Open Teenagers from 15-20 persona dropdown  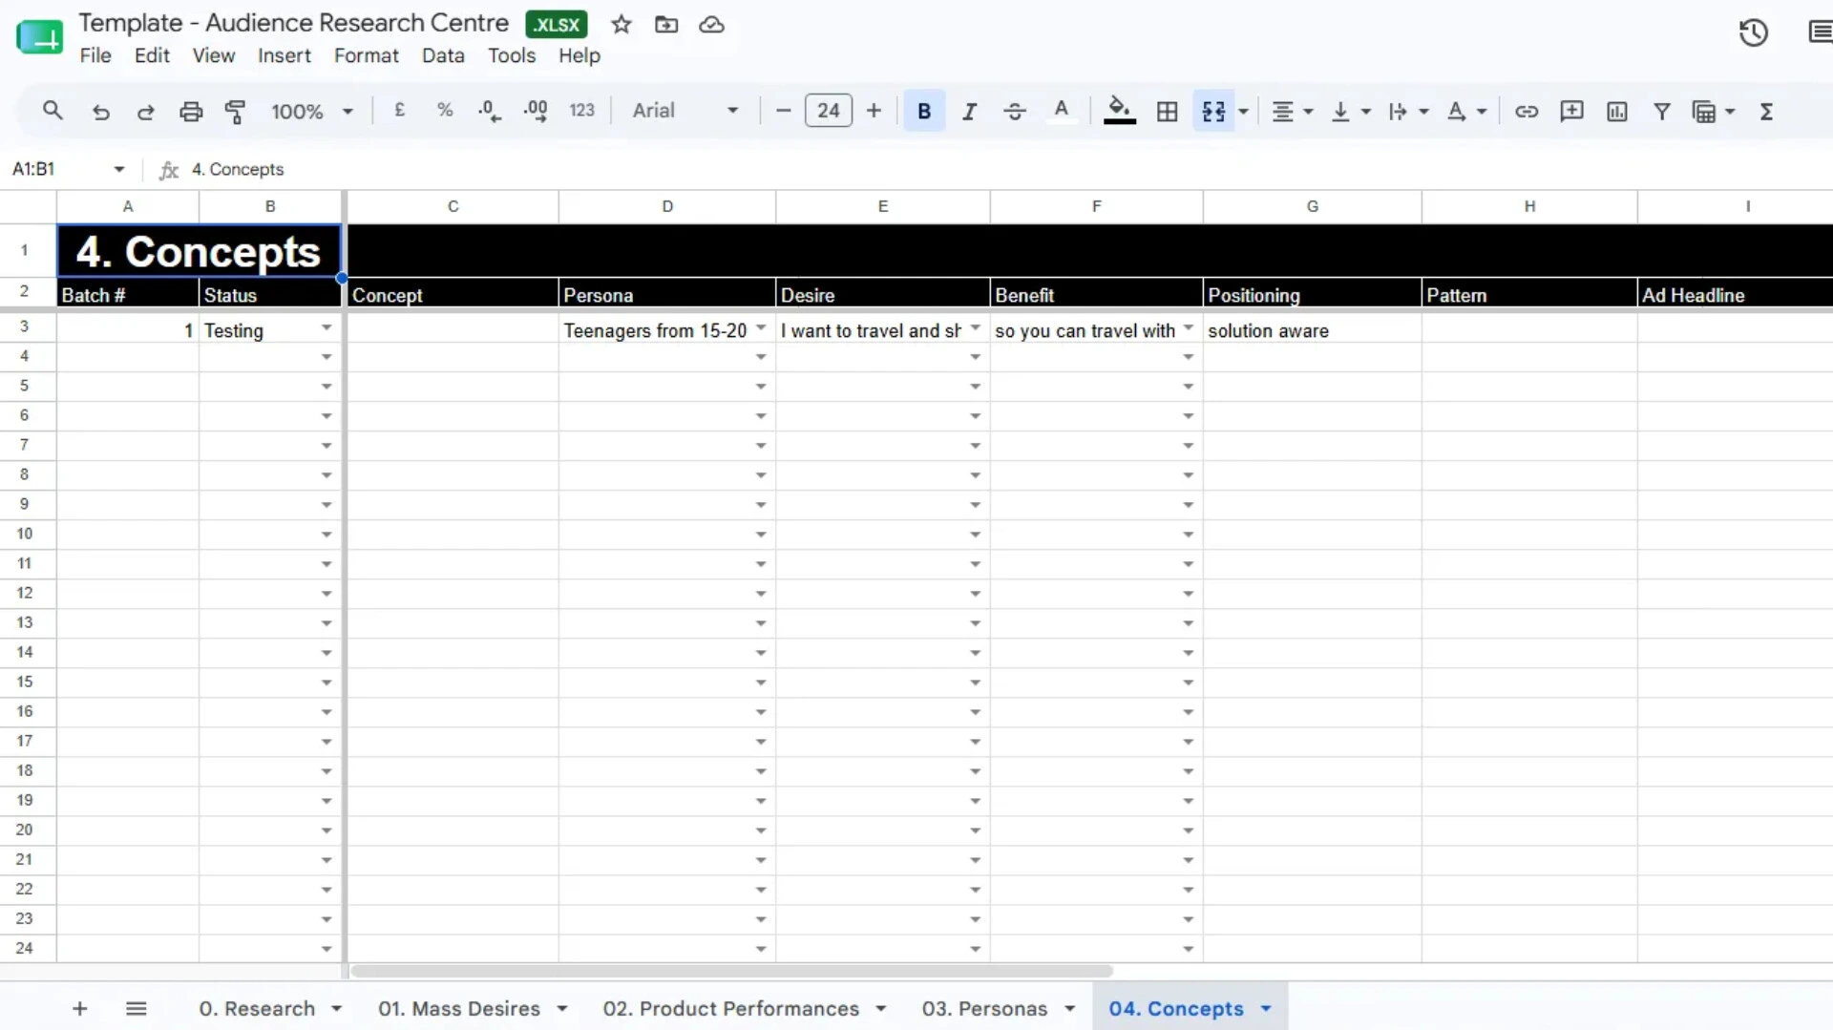coord(761,327)
